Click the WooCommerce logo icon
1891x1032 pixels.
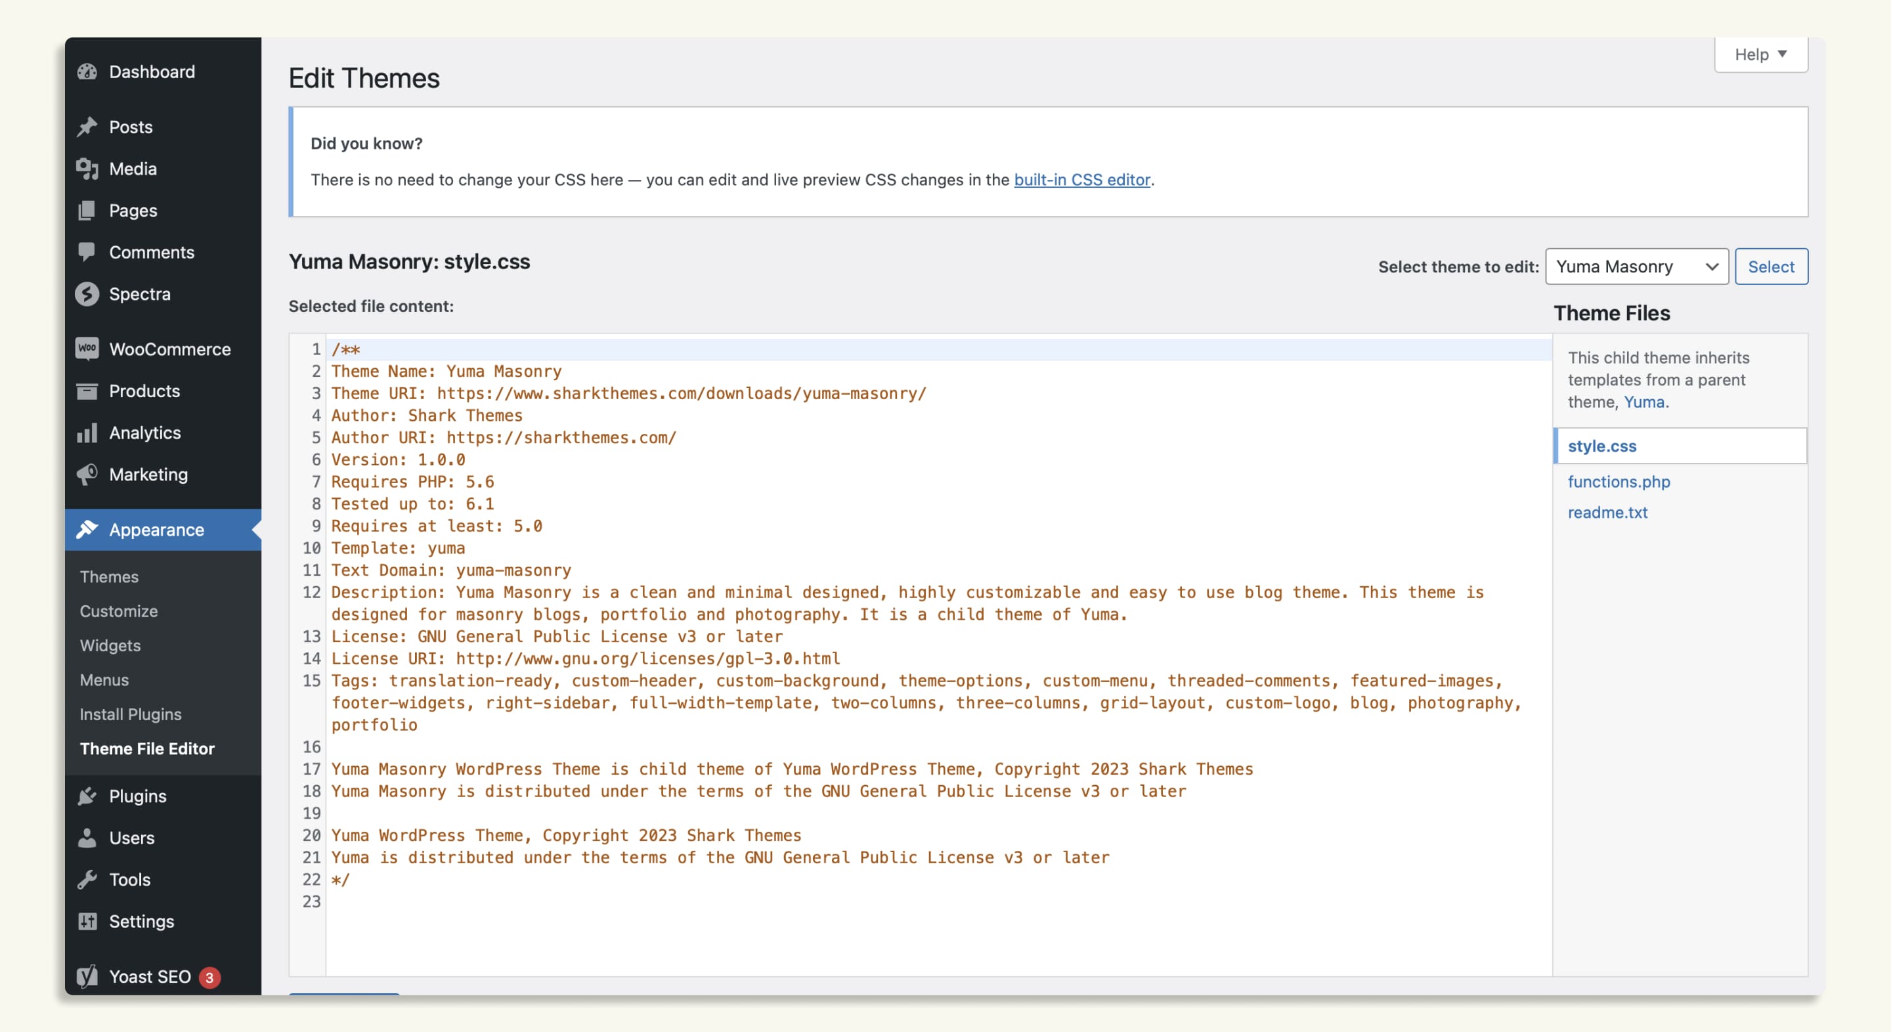87,349
